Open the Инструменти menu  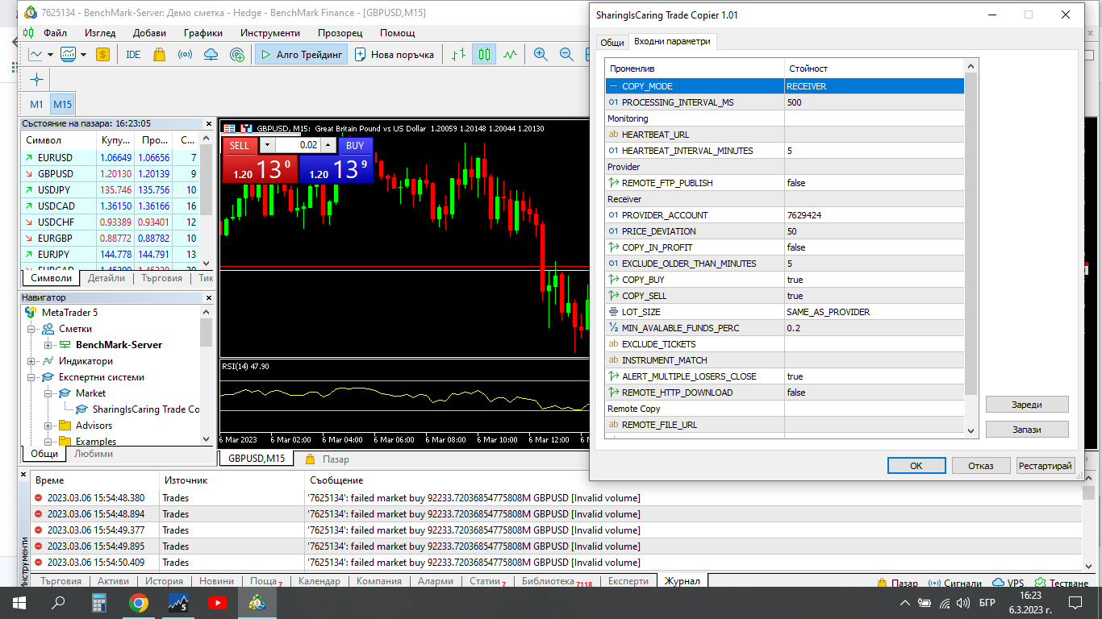[270, 33]
